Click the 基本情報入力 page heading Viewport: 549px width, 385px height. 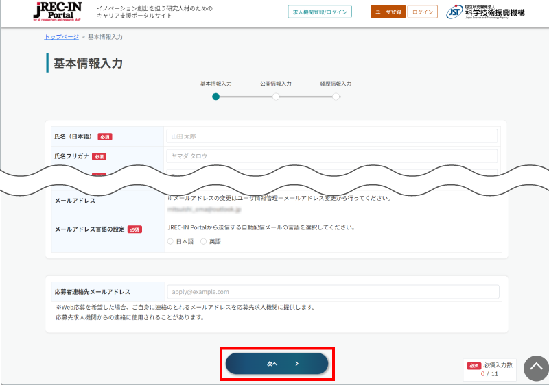click(88, 63)
